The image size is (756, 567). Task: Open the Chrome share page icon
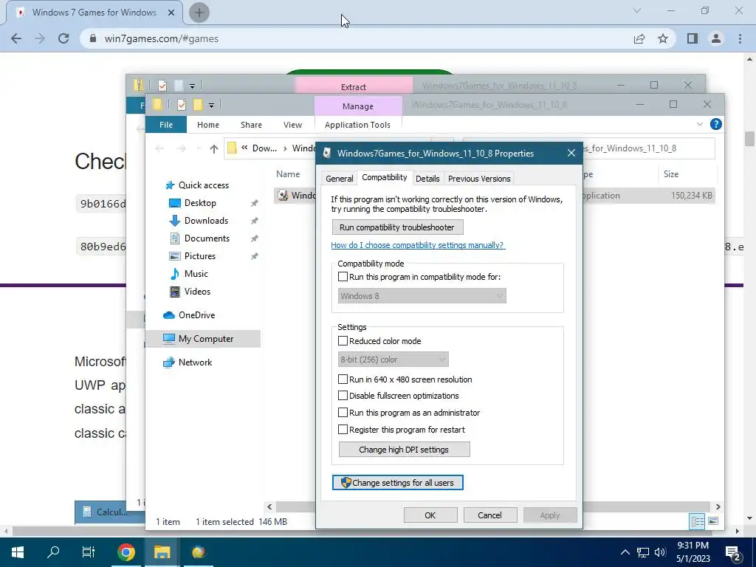[x=639, y=38]
